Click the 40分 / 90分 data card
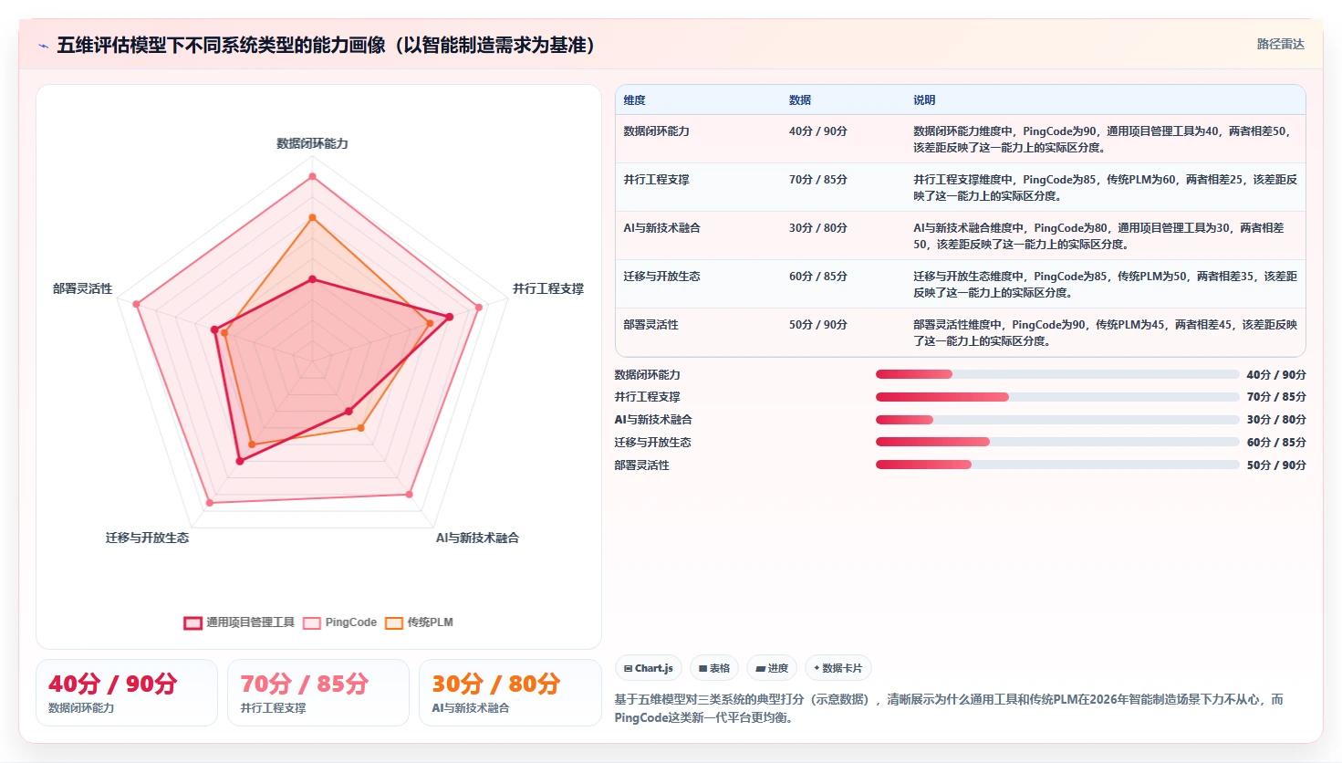This screenshot has width=1342, height=763. coord(127,693)
